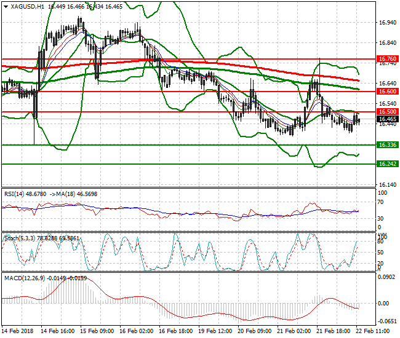Select the green 16.336 support price label

(x=387, y=145)
